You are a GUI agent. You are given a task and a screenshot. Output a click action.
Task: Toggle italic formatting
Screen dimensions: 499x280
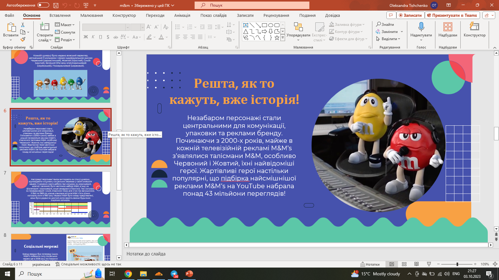tap(93, 37)
